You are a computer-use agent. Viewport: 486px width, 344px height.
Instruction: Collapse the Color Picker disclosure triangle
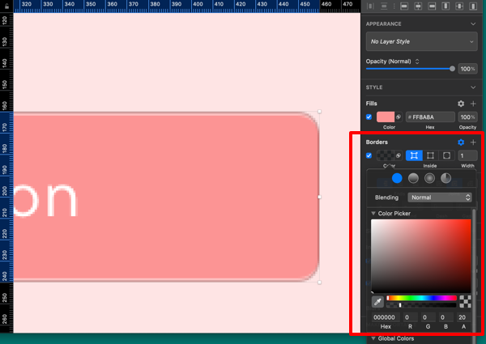pyautogui.click(x=373, y=214)
